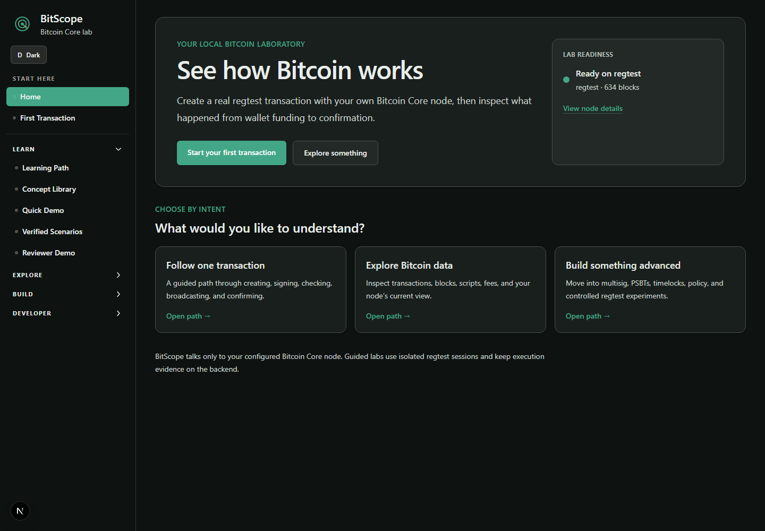Click the regtest 634 blocks text
Viewport: 765px width, 531px height.
607,87
